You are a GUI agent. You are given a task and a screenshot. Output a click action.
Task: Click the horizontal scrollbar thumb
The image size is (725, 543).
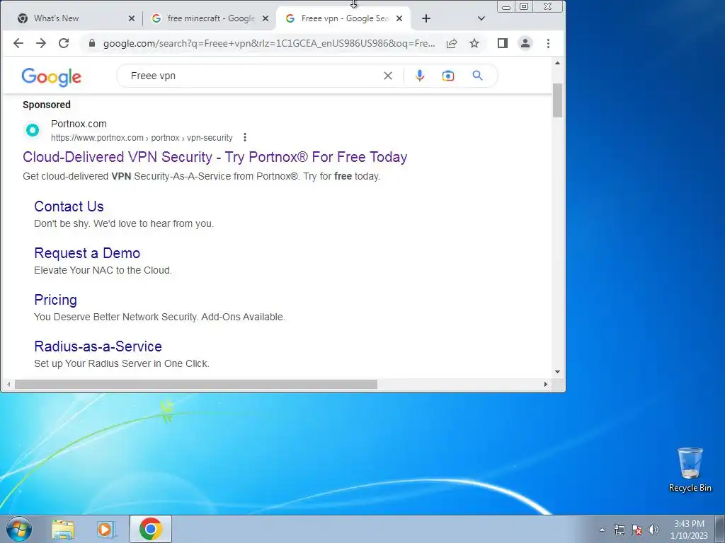(196, 384)
